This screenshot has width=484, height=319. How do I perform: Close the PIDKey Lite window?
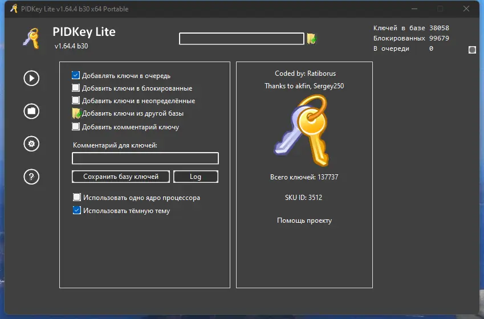(x=466, y=9)
